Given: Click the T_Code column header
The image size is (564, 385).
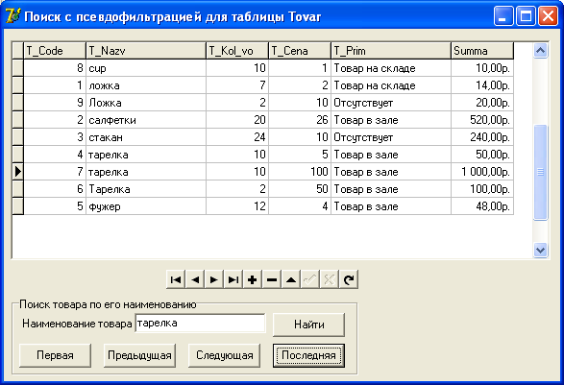Looking at the screenshot, I should pyautogui.click(x=55, y=51).
